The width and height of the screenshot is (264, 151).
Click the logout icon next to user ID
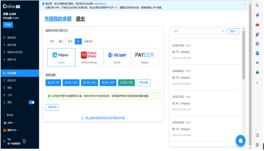pyautogui.click(x=24, y=141)
